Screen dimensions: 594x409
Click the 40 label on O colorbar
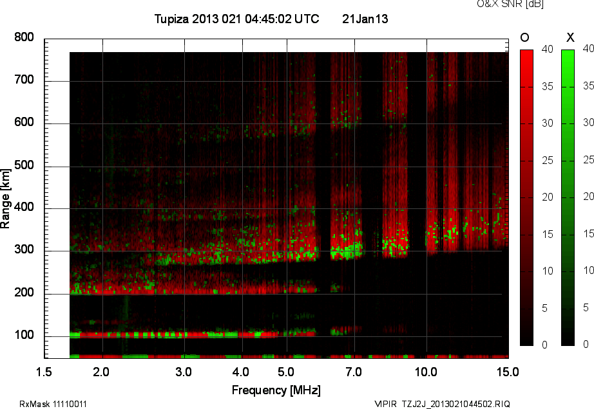[x=548, y=49]
